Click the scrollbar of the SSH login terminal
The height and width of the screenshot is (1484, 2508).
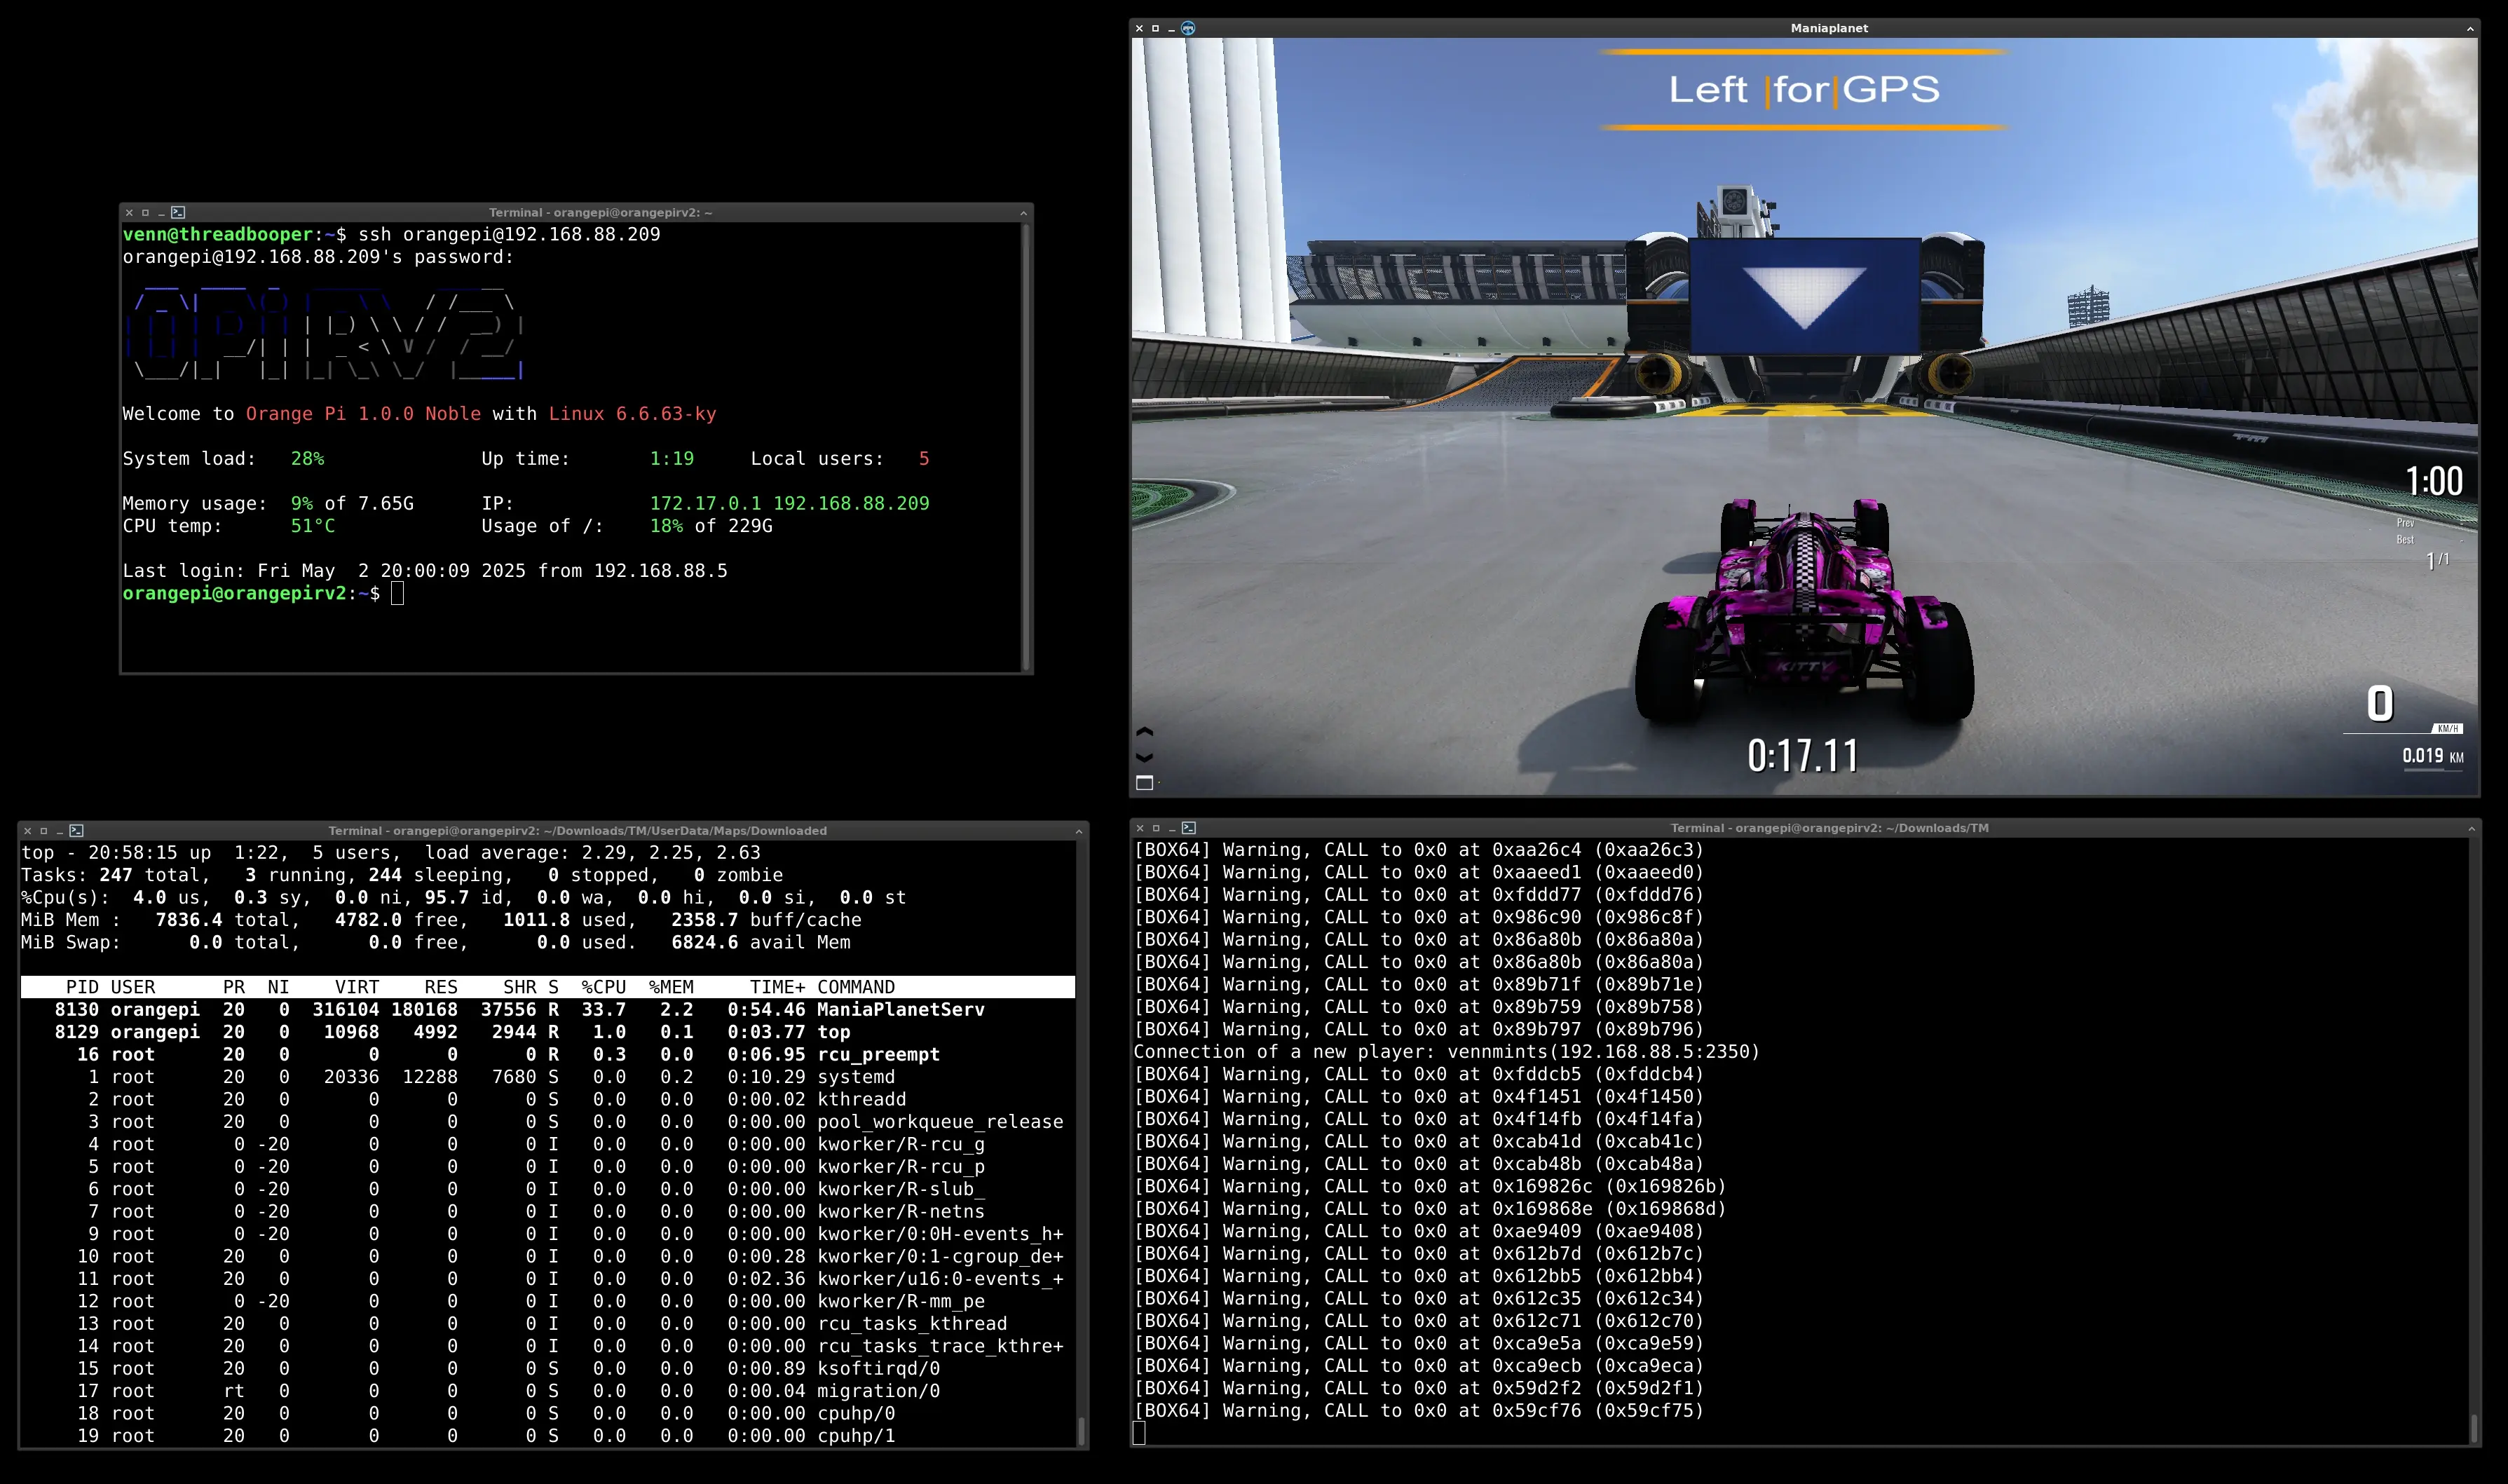pos(1025,446)
